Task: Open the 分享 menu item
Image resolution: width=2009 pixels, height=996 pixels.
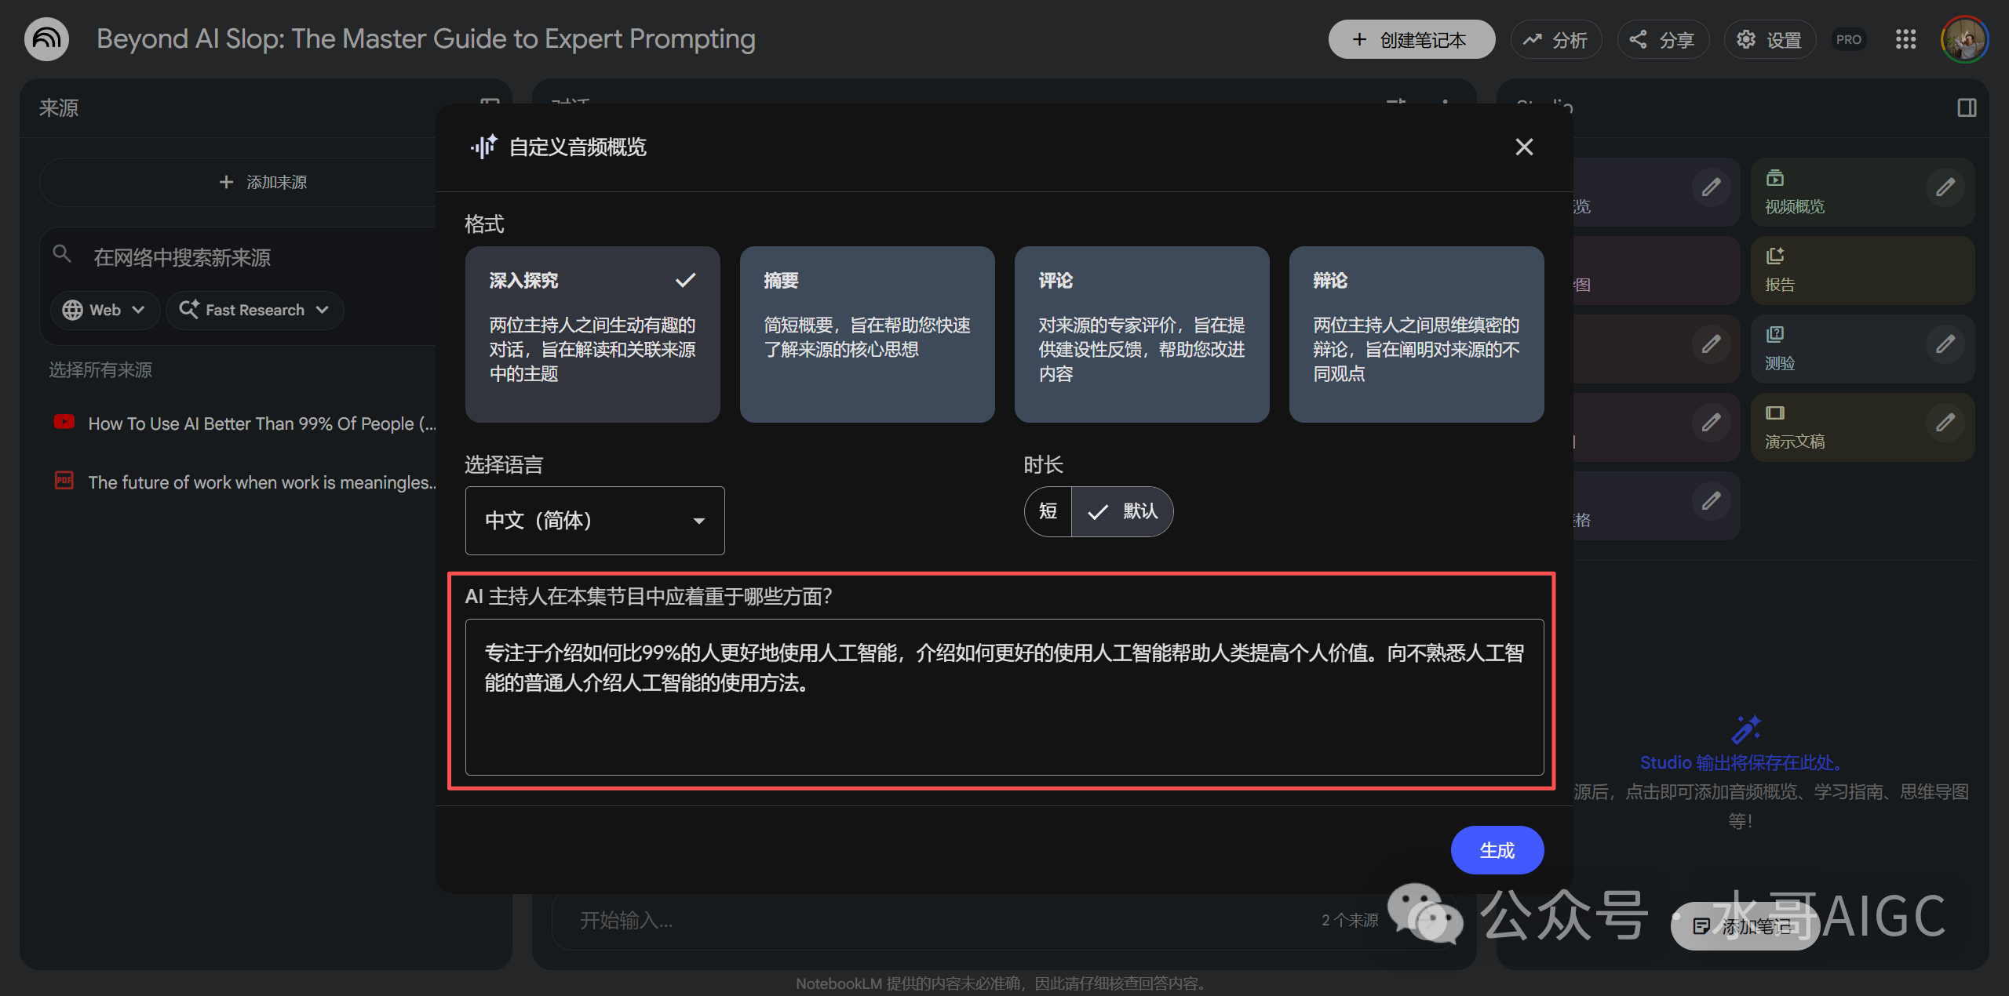Action: [1662, 39]
